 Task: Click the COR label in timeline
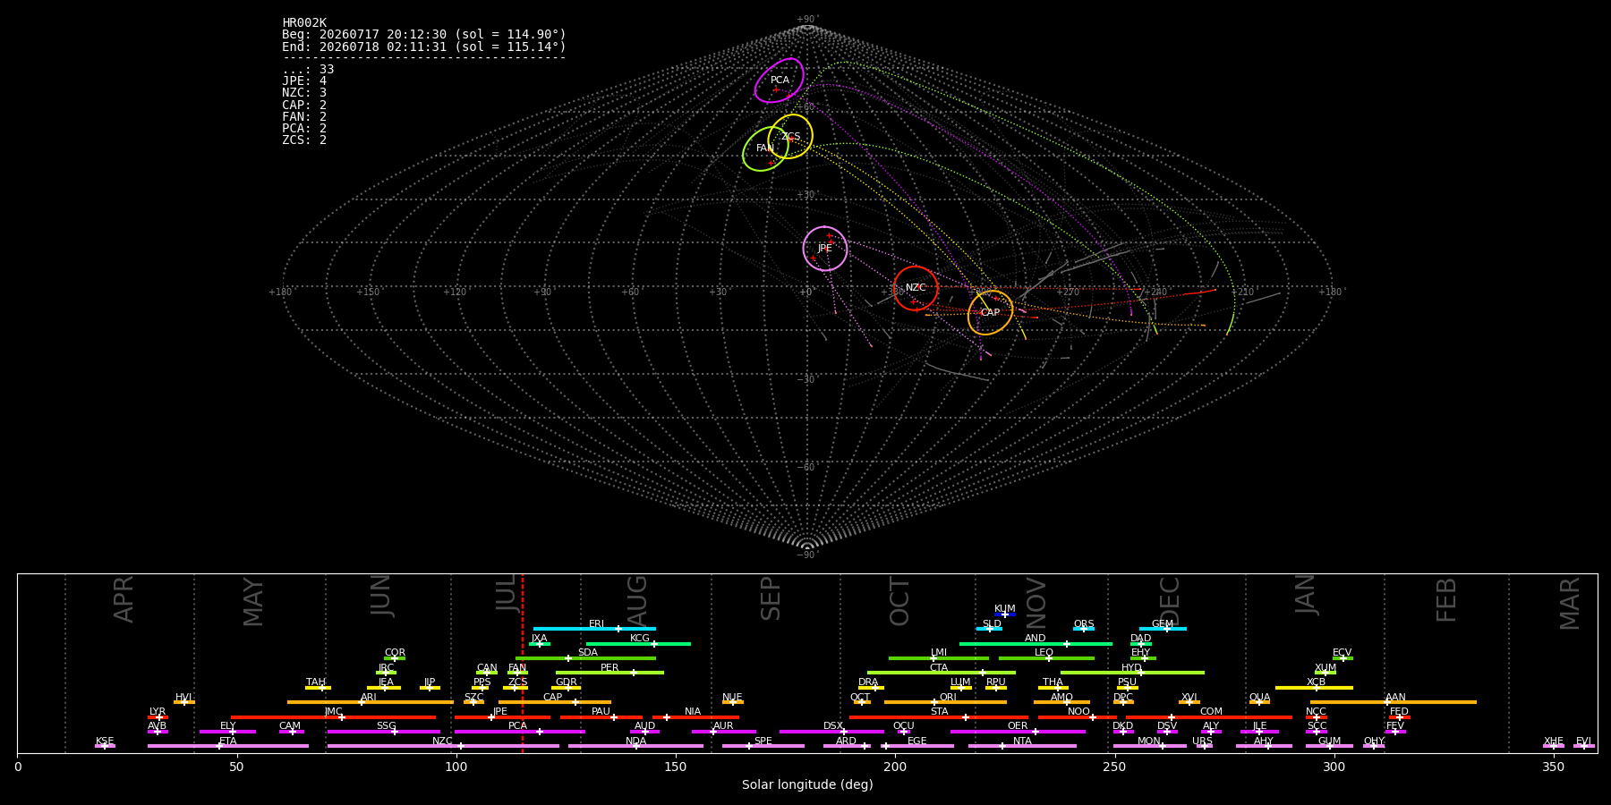[x=395, y=653]
